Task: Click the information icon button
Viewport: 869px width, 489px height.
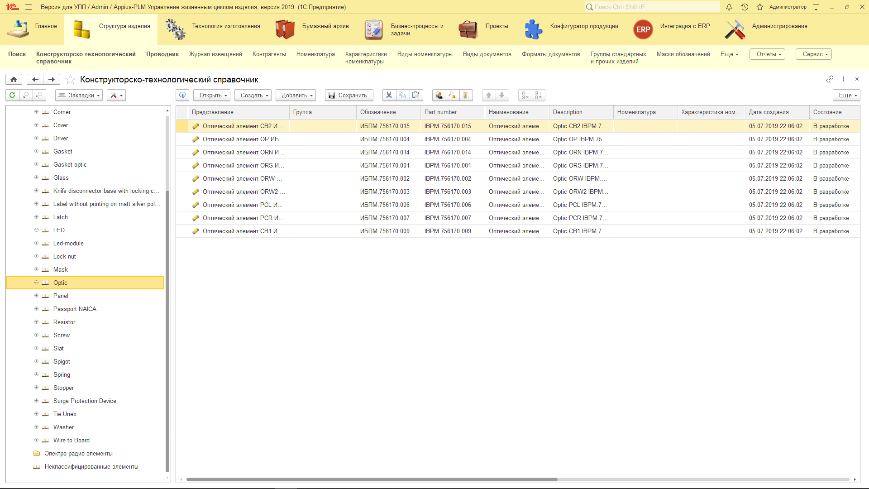Action: click(182, 95)
